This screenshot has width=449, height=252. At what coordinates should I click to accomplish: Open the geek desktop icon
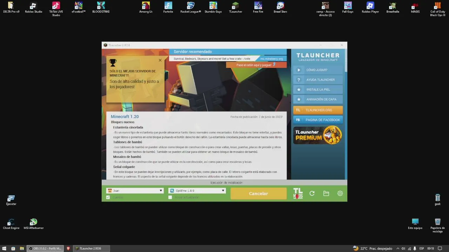pos(438,200)
